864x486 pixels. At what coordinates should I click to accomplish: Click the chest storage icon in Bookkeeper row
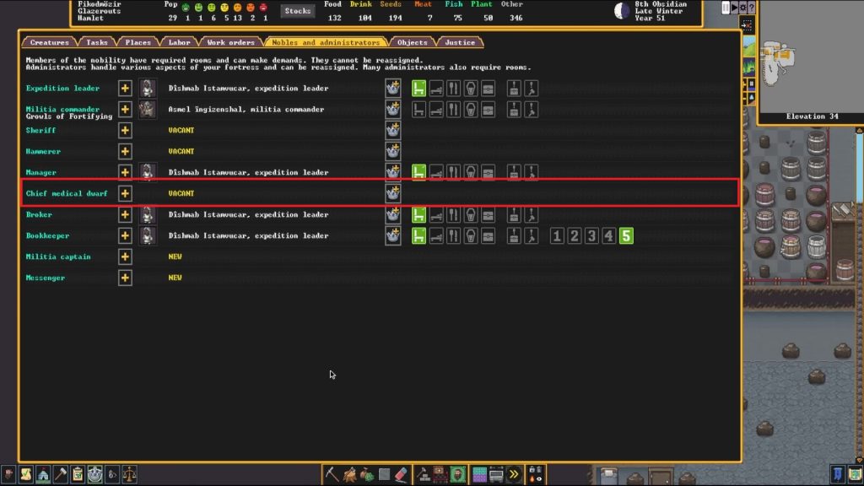click(489, 236)
